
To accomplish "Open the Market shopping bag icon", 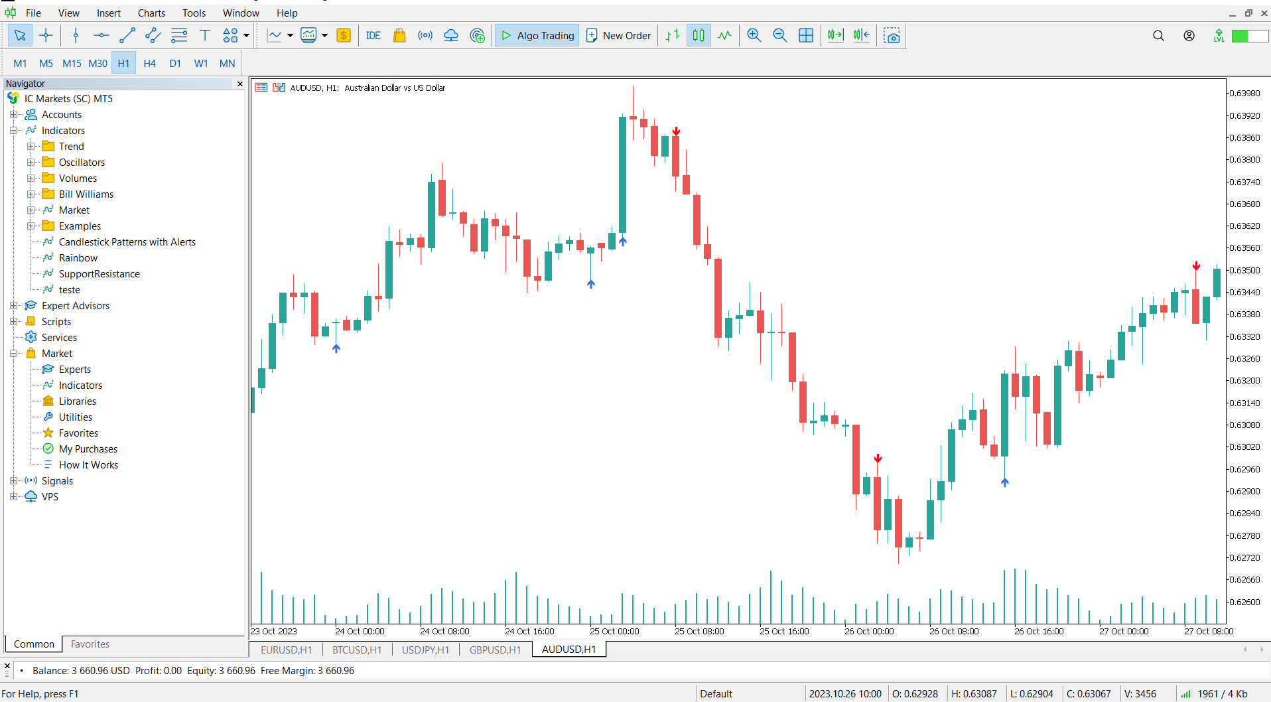I will coord(399,35).
